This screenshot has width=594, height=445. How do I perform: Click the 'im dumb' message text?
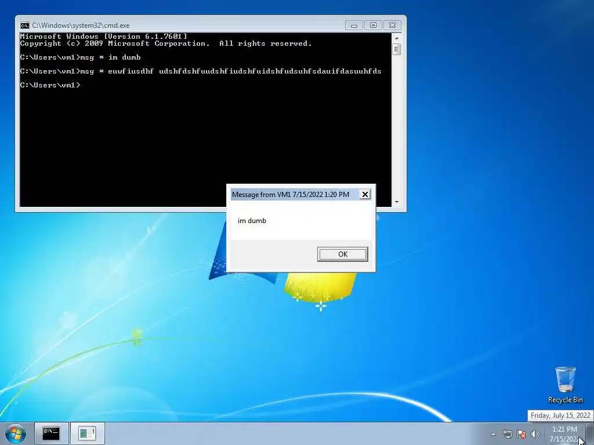[x=252, y=221]
